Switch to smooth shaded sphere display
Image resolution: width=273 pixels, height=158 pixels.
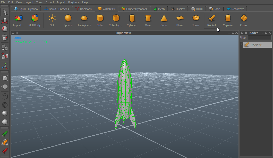click(x=5, y=122)
